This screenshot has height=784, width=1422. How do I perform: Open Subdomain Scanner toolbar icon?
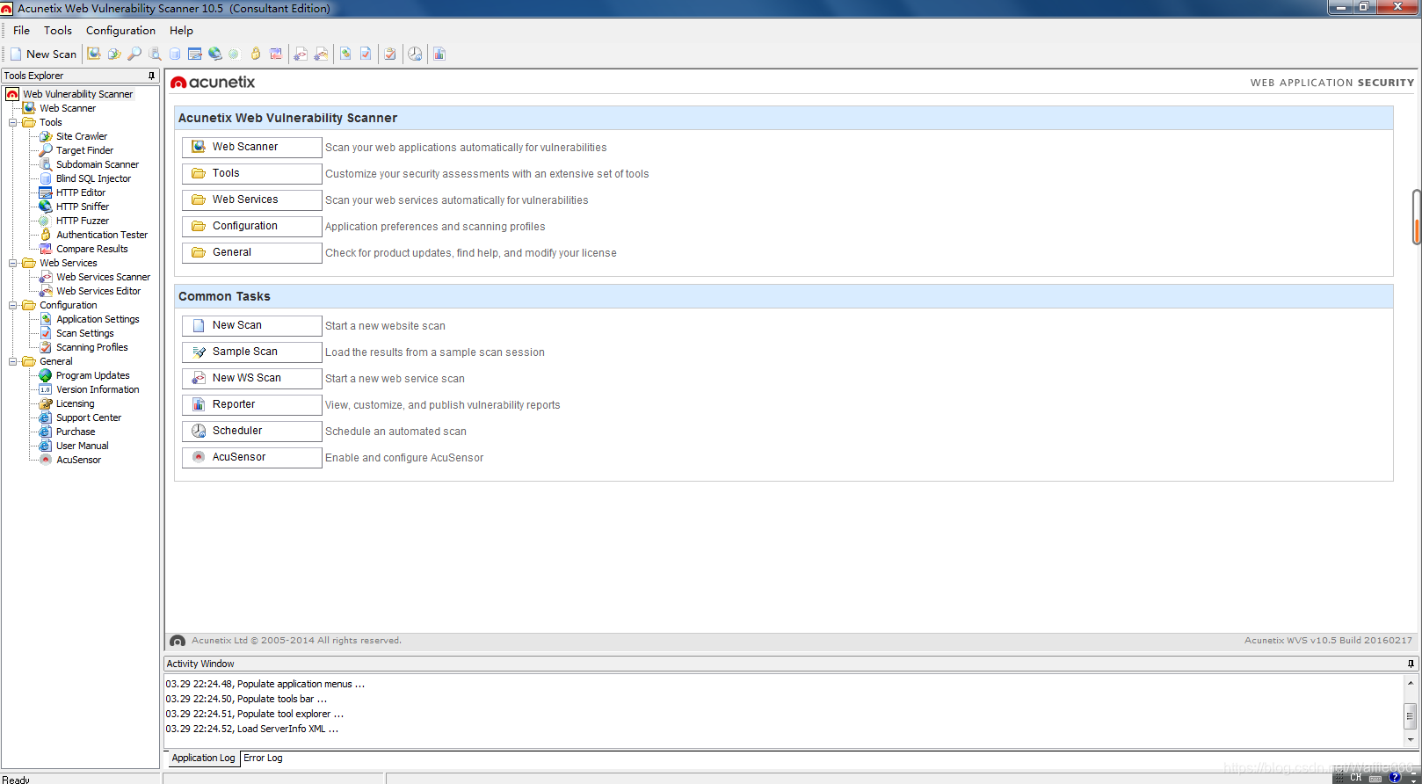(155, 54)
